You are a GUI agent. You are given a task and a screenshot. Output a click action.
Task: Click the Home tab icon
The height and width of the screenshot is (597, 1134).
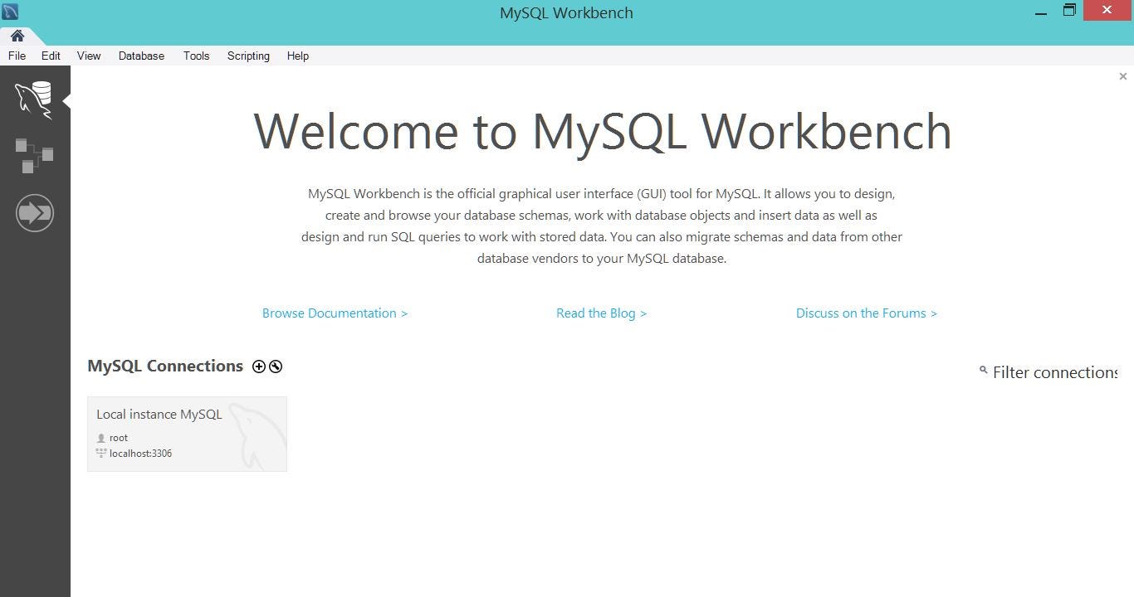[x=17, y=36]
